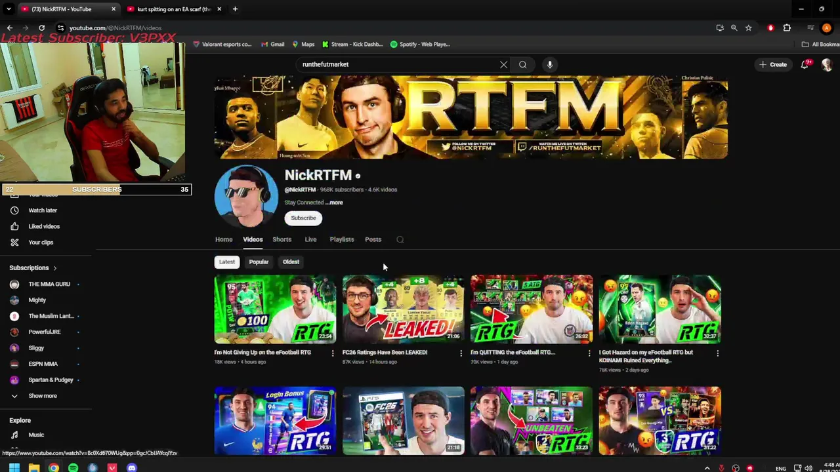Viewport: 840px width, 472px height.
Task: Select the Videos tab
Action: 253,239
